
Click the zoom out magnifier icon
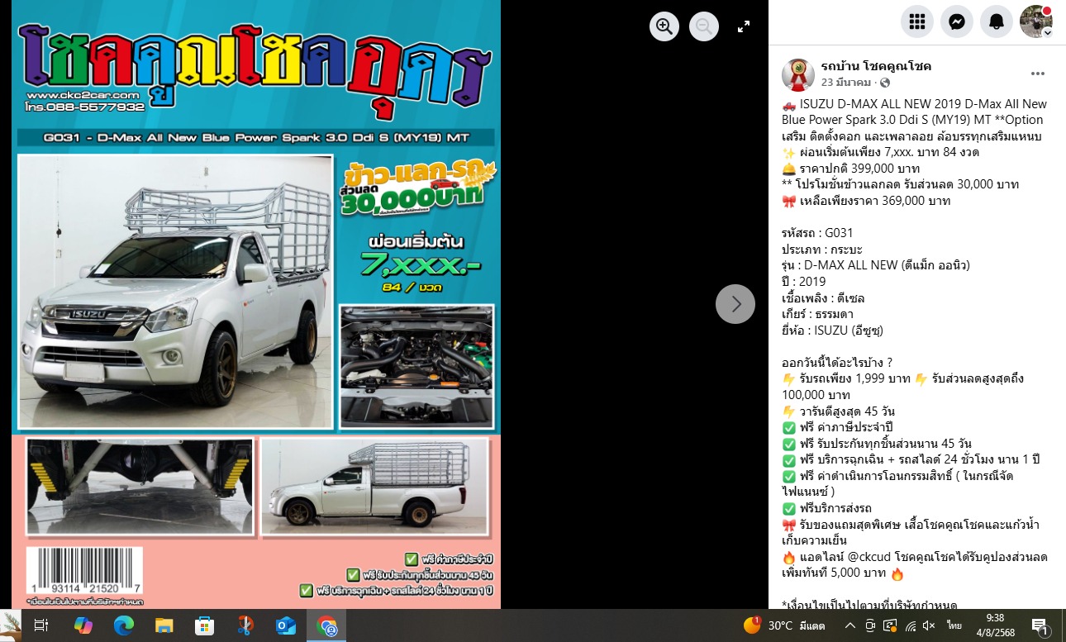704,26
